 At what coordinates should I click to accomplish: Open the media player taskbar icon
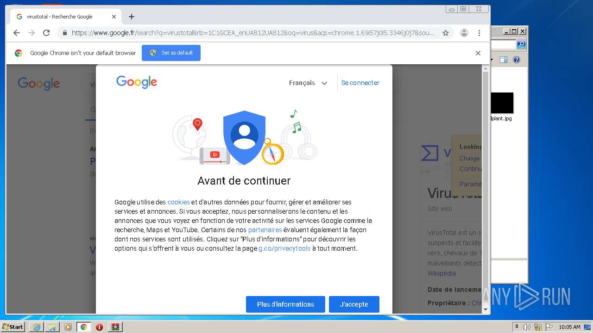tap(68, 327)
